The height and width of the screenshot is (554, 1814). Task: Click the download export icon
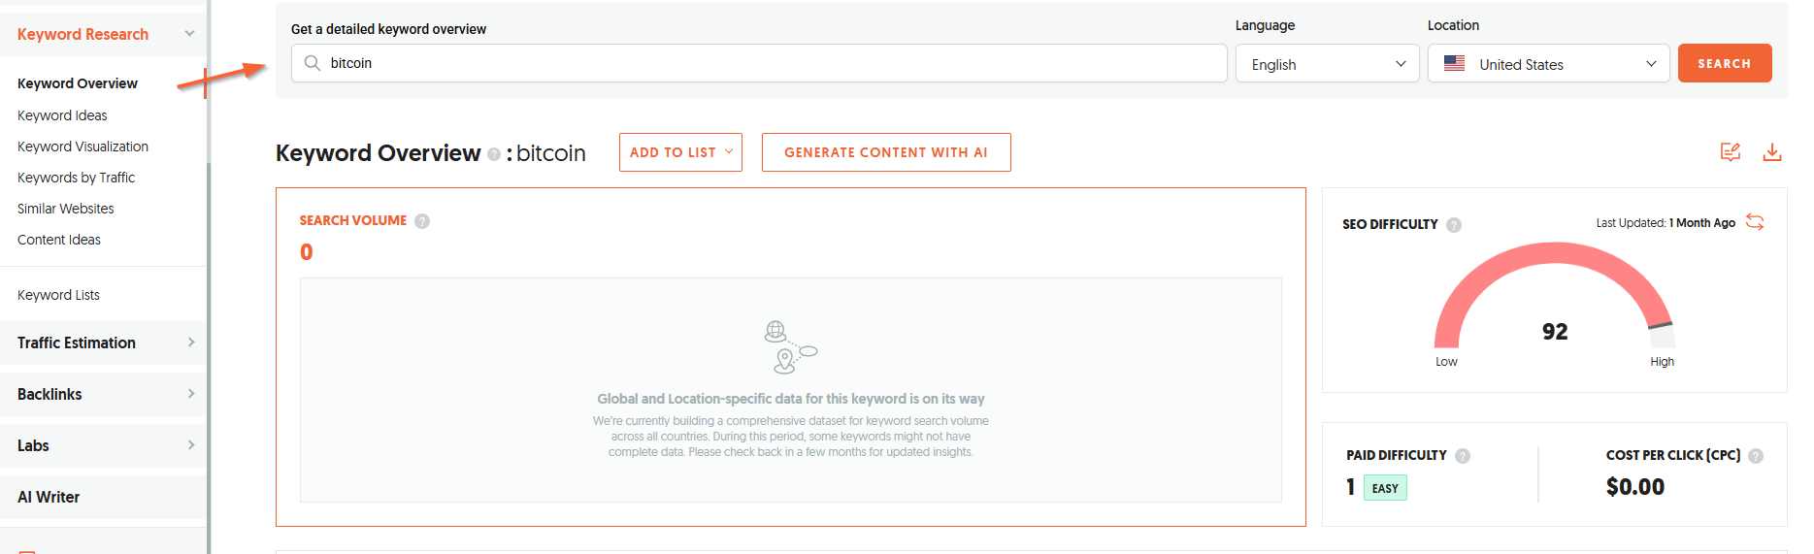click(x=1772, y=152)
